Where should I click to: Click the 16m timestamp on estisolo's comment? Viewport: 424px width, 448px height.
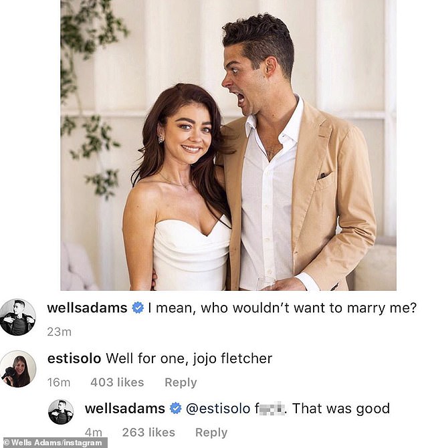click(59, 382)
